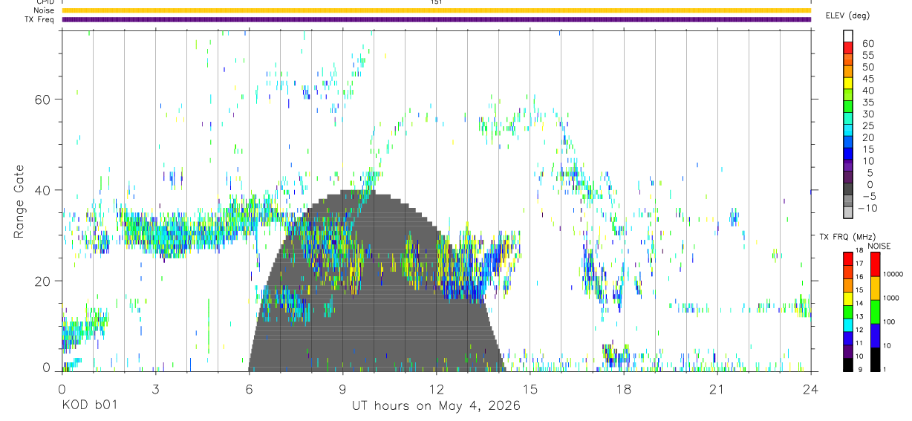Click the yellow Noise bar above the plot
This screenshot has width=912, height=421.
[436, 10]
